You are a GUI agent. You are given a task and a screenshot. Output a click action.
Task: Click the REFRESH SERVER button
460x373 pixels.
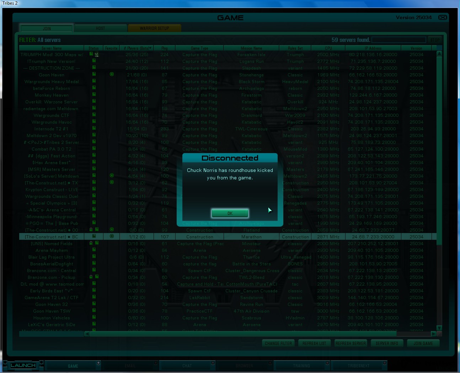pos(351,343)
